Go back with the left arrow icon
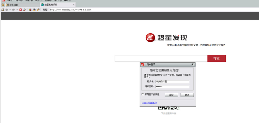Viewport: 259px width, 123px height. pos(7,10)
